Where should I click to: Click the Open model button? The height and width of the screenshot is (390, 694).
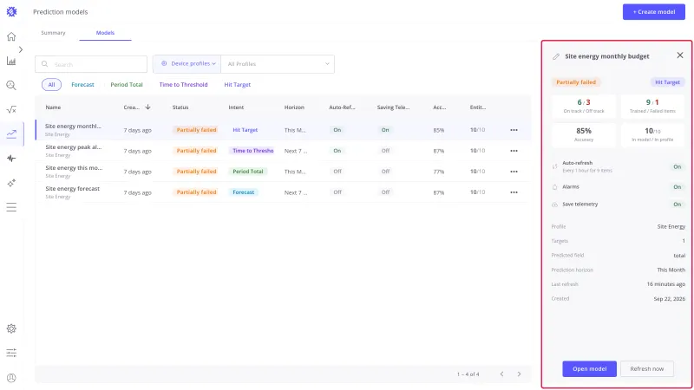[590, 369]
